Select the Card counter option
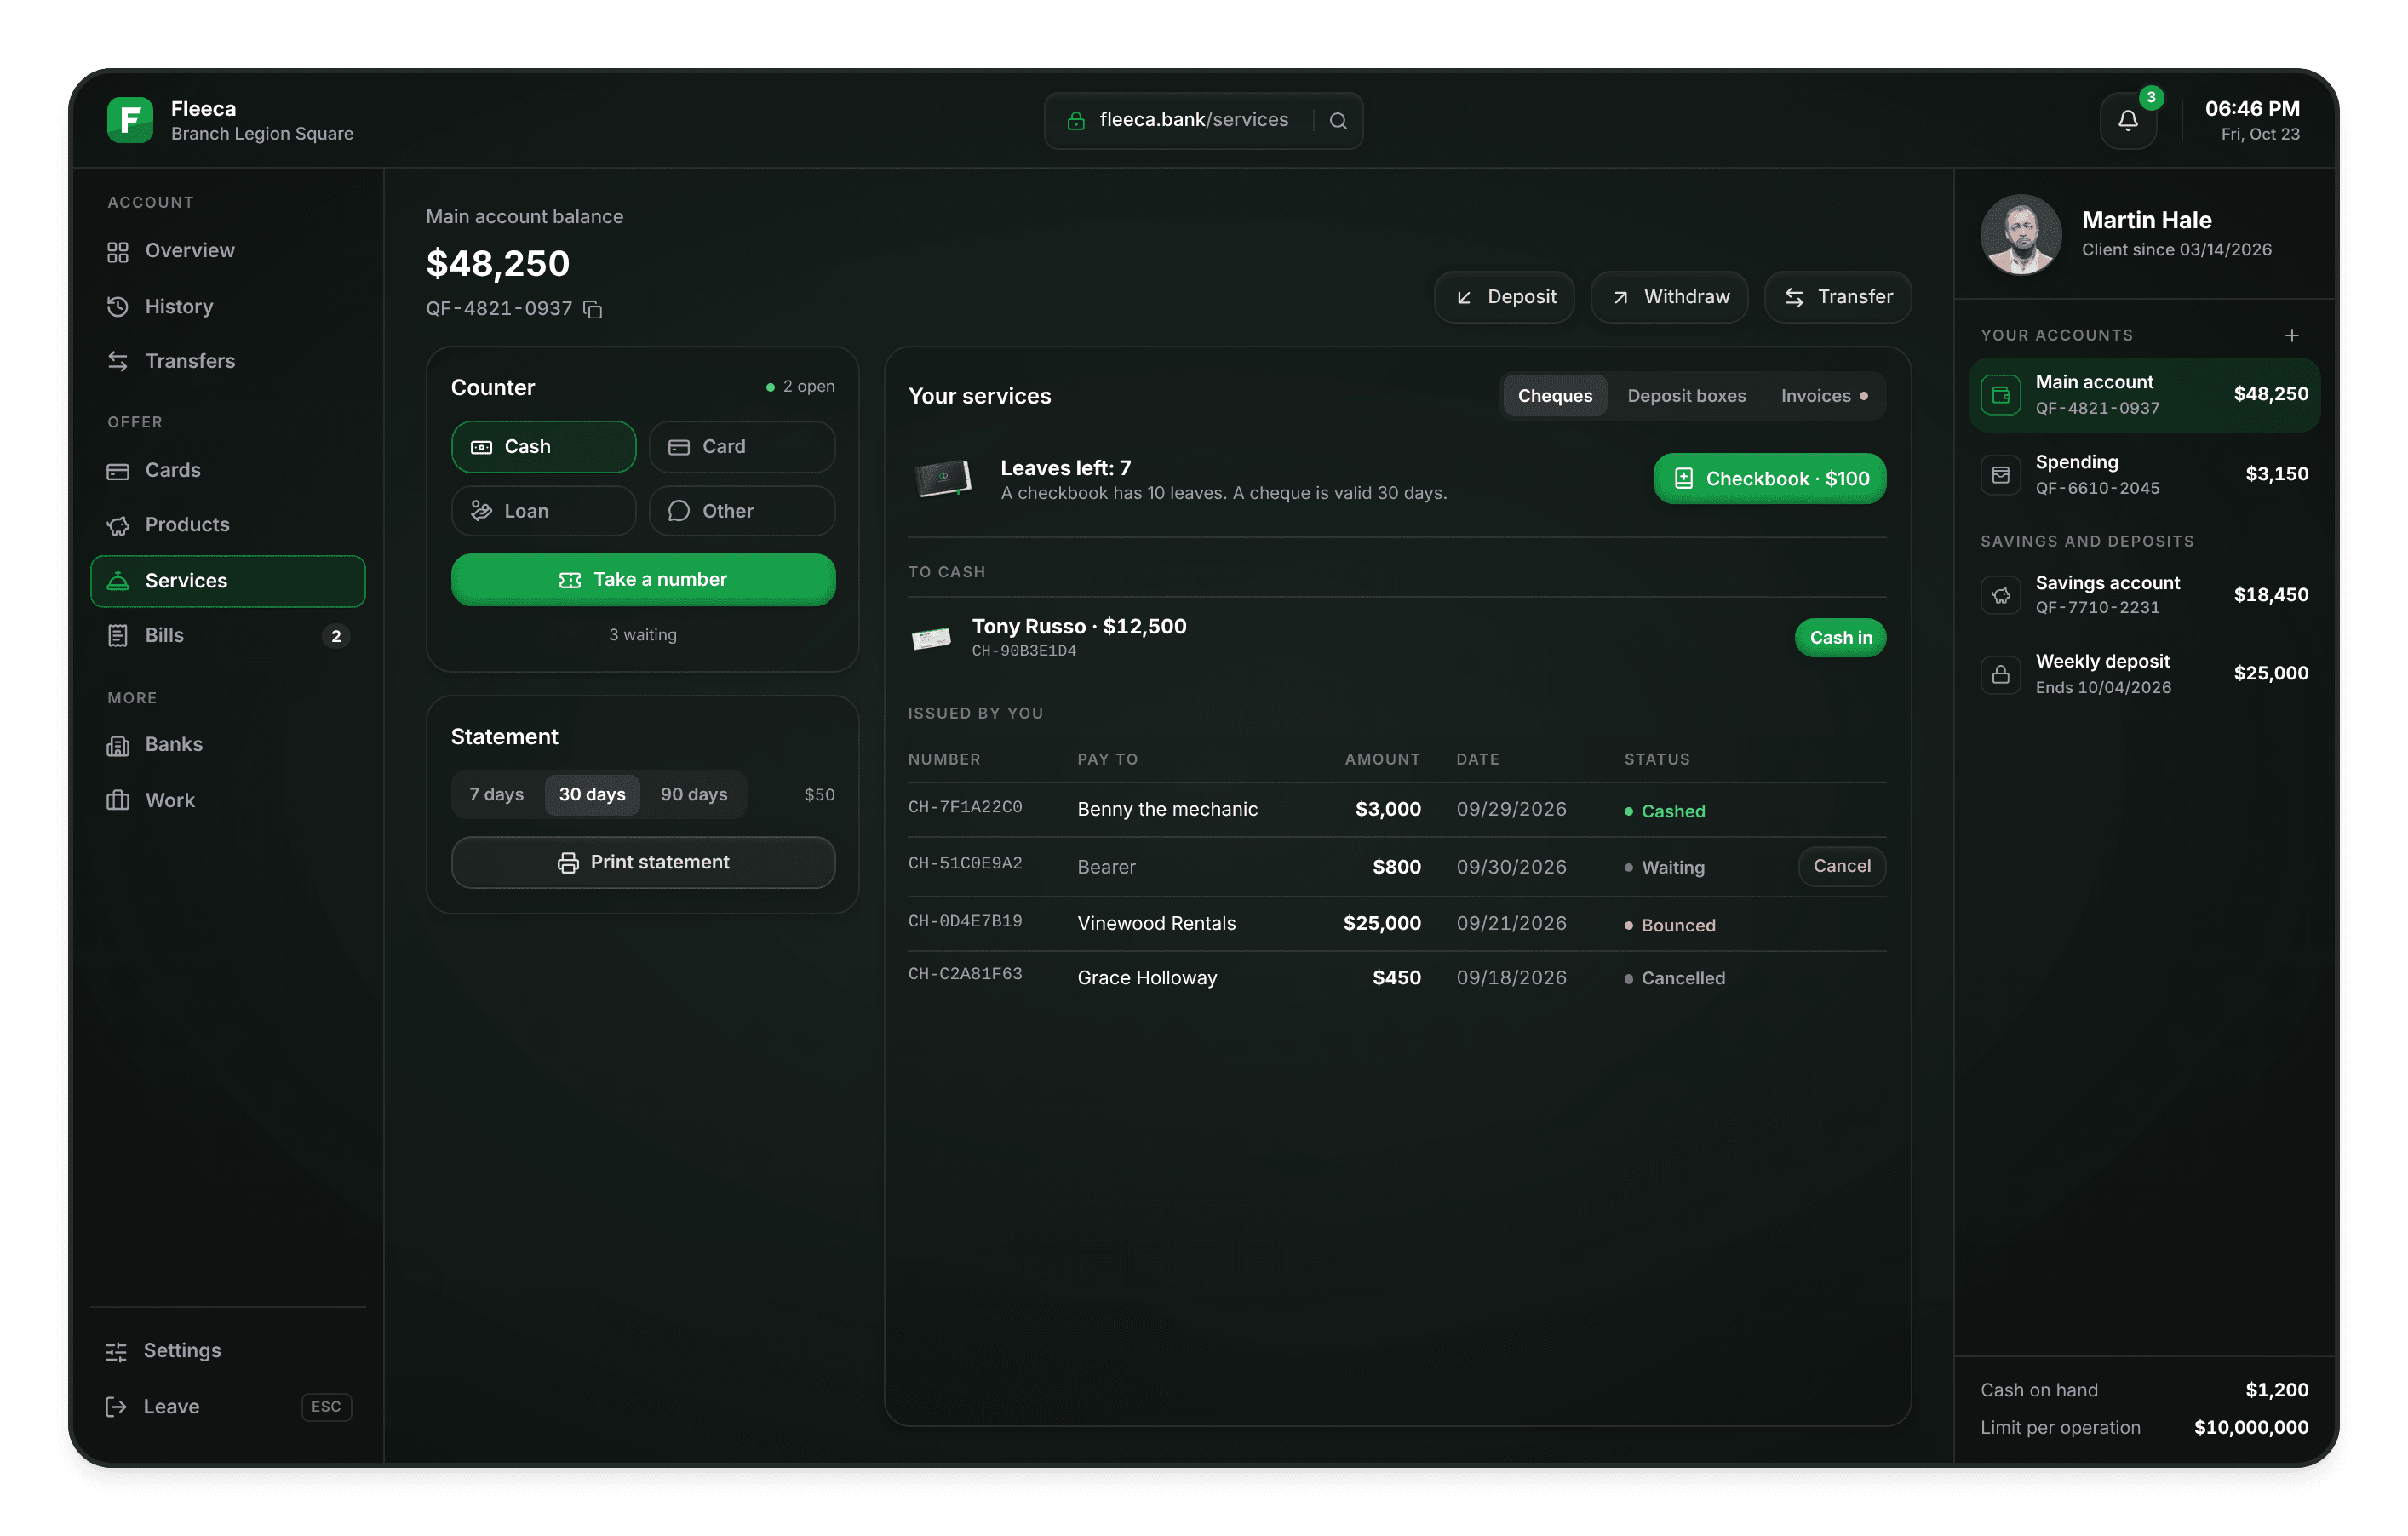2408x1536 pixels. coord(742,447)
